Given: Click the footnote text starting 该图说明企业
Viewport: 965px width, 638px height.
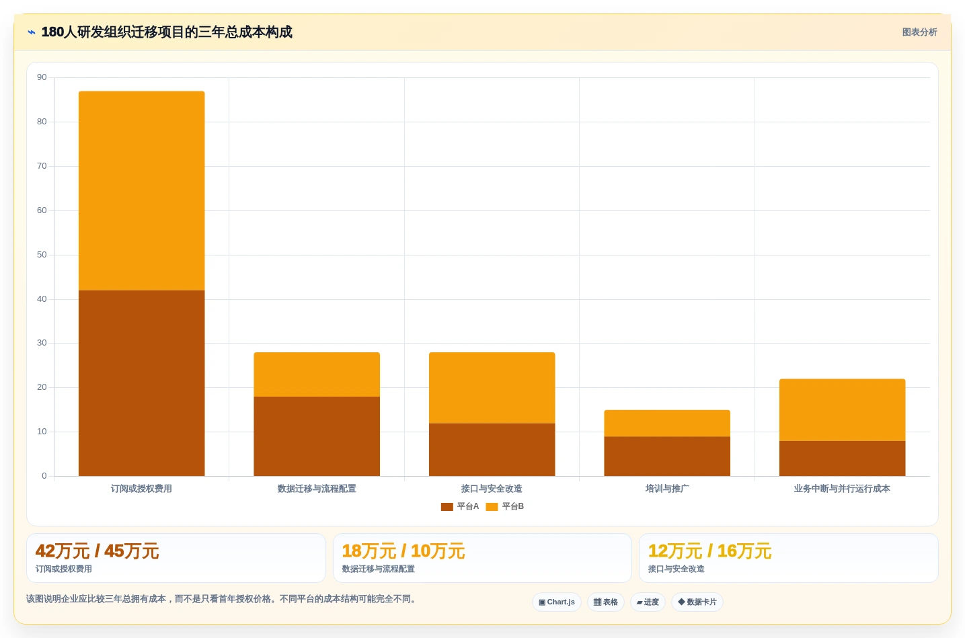Looking at the screenshot, I should pyautogui.click(x=223, y=599).
